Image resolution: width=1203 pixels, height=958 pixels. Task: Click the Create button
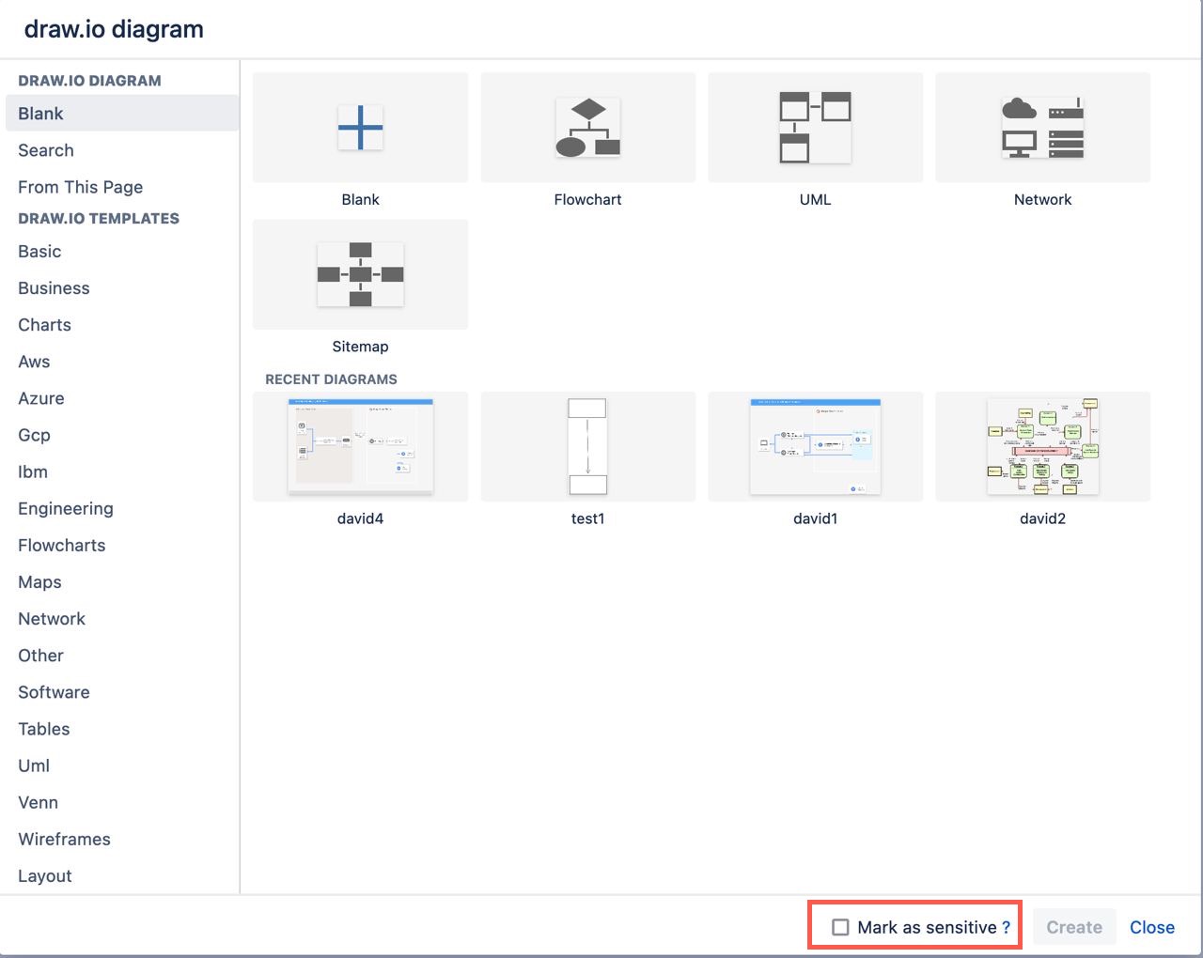(1073, 927)
